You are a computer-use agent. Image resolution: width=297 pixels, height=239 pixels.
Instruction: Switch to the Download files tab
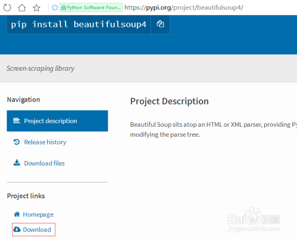tap(45, 163)
